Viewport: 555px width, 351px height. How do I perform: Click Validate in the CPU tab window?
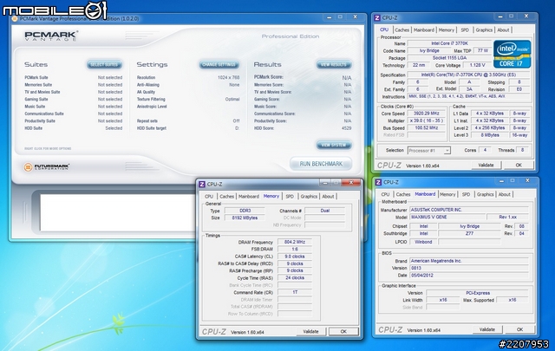tap(486, 165)
